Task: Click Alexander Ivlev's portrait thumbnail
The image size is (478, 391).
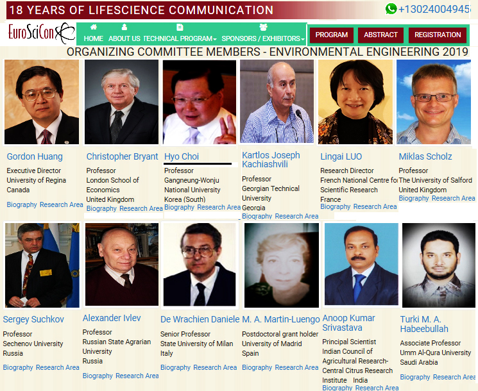Action: [x=122, y=264]
